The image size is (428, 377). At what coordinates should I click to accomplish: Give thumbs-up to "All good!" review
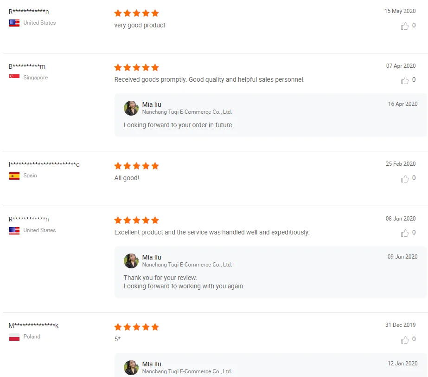(x=404, y=179)
